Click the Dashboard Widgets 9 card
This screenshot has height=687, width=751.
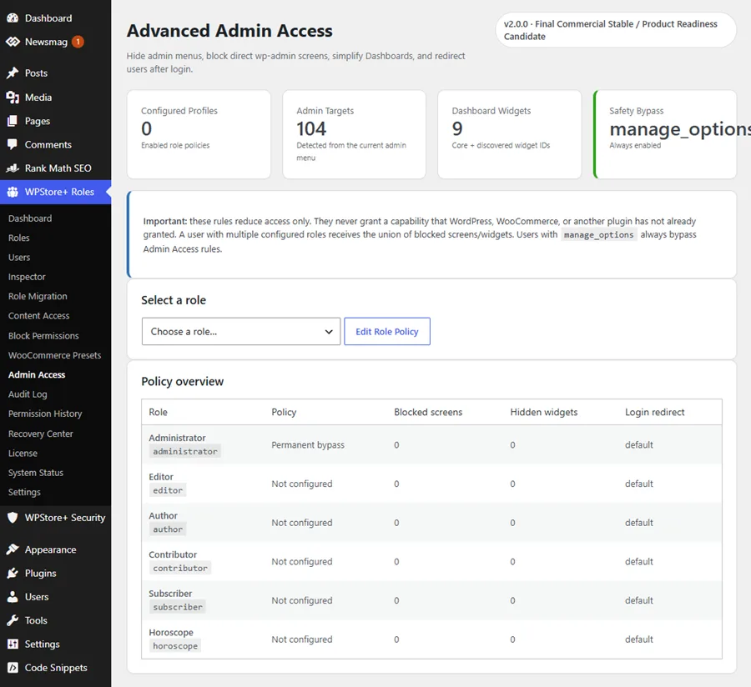(510, 134)
